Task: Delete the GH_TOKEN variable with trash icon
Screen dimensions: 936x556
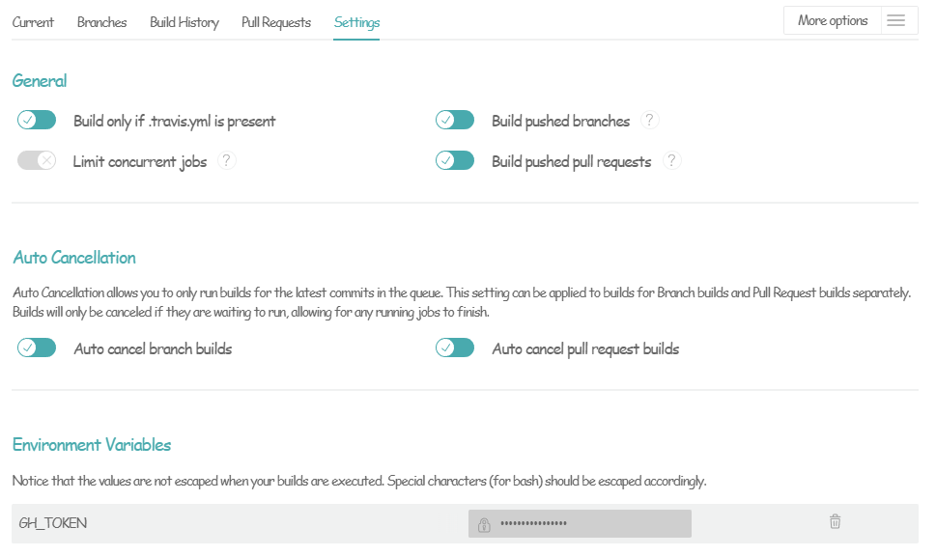Action: point(836,522)
